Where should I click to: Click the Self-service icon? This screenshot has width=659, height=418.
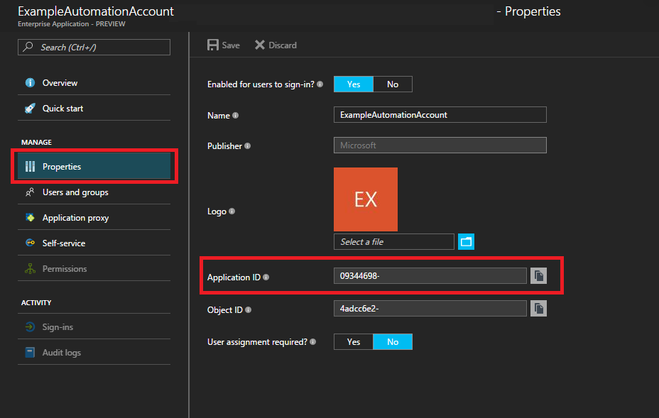coord(30,243)
